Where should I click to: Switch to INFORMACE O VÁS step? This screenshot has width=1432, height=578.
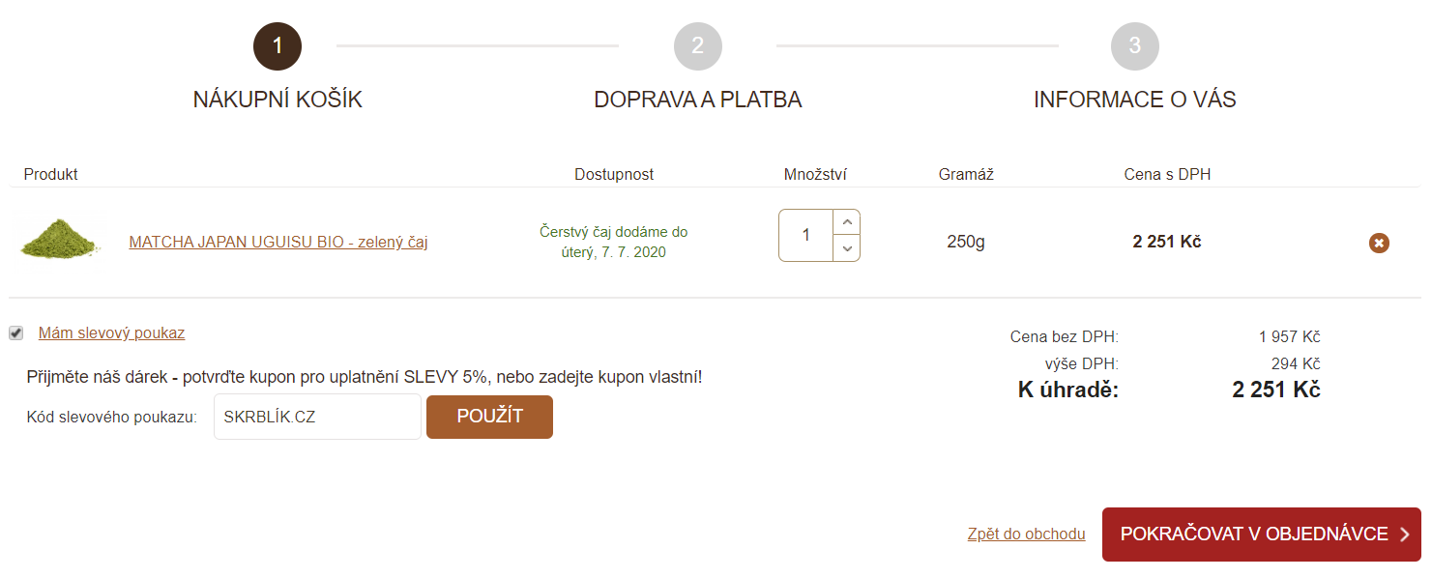[x=1135, y=100]
